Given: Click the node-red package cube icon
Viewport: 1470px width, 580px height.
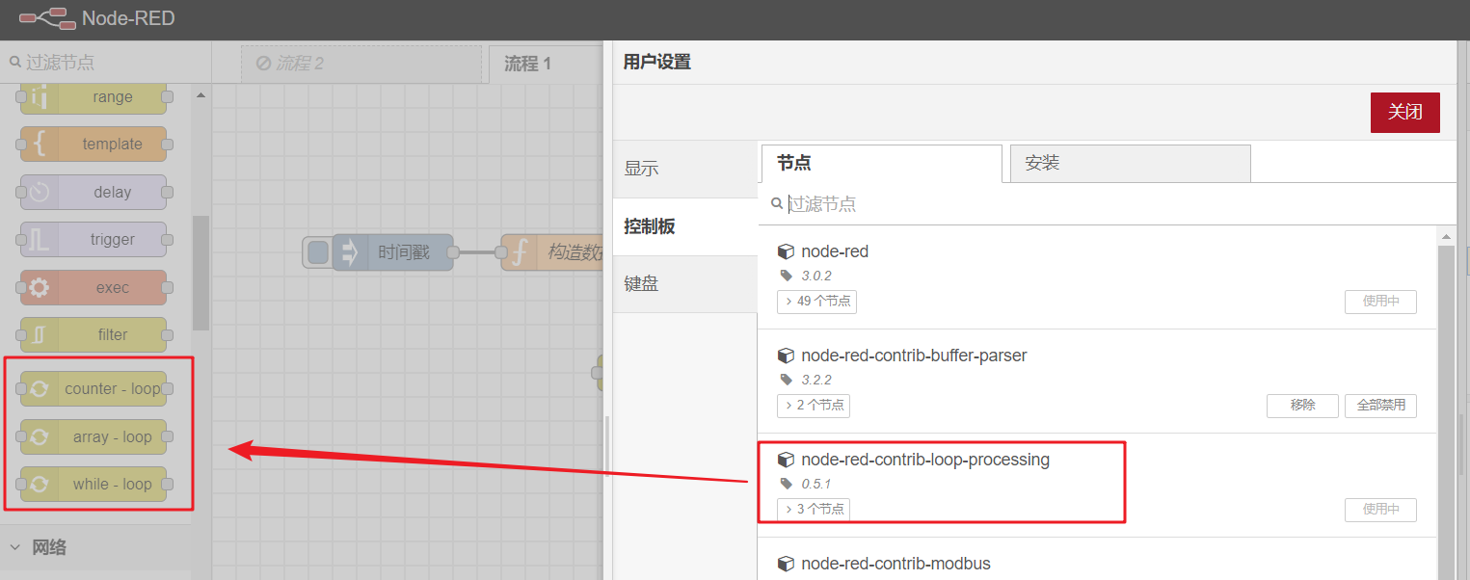Looking at the screenshot, I should [786, 251].
